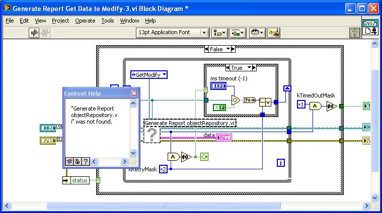Click the AND node above kRetryMask

174,157
